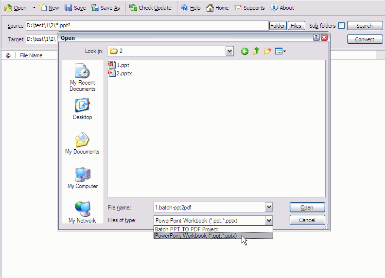Select Batch PPT TO PDF Project option
The width and height of the screenshot is (385, 278).
pyautogui.click(x=186, y=229)
